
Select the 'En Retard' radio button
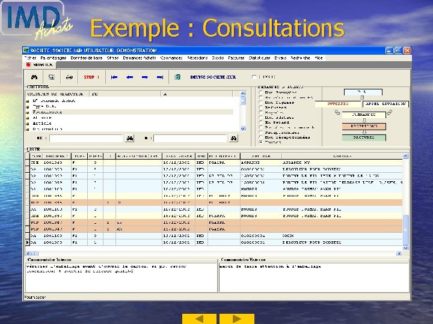click(x=260, y=122)
